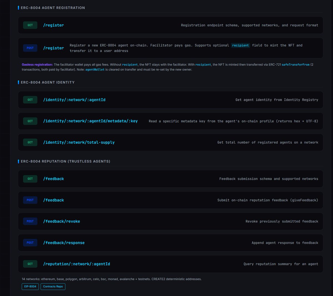Open the GET /feedback endpoint path
333x296 pixels.
point(54,179)
